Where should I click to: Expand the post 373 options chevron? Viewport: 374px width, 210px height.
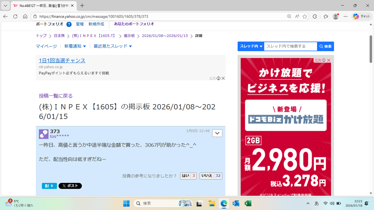pos(217,133)
